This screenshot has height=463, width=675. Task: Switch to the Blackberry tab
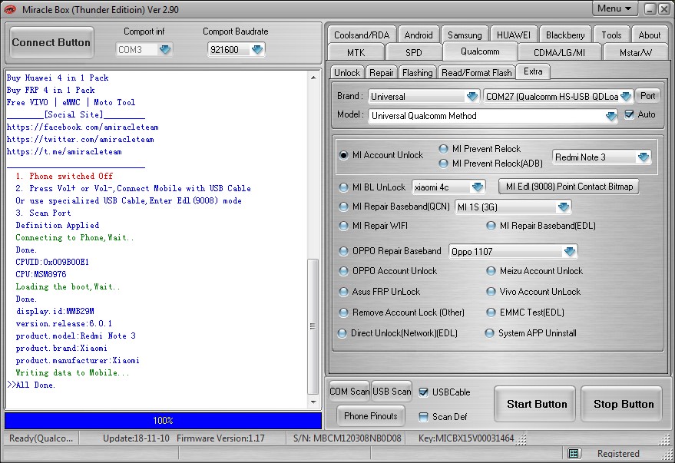565,35
